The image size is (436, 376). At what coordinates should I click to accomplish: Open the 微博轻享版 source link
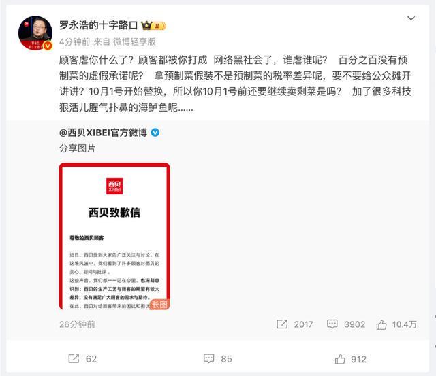click(x=134, y=42)
